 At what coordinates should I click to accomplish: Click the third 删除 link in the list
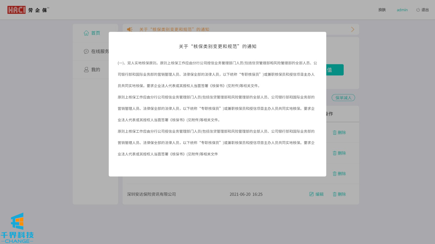[x=339, y=174]
